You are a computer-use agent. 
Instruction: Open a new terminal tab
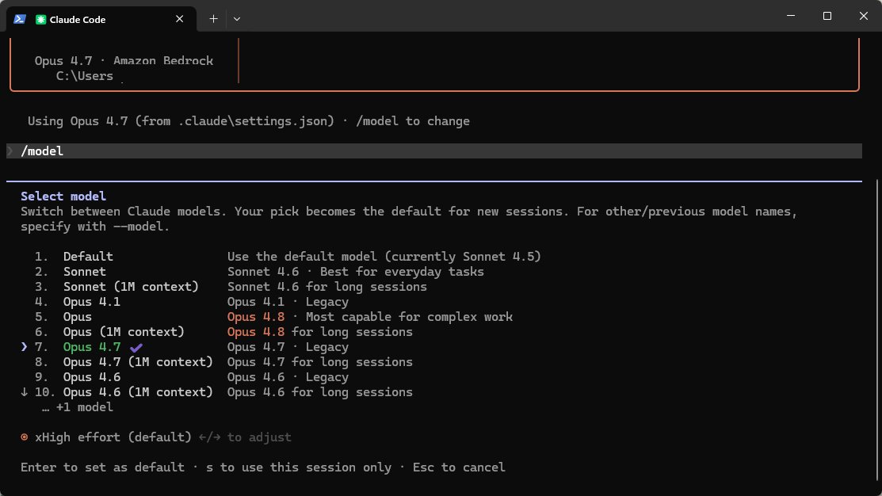pyautogui.click(x=213, y=19)
